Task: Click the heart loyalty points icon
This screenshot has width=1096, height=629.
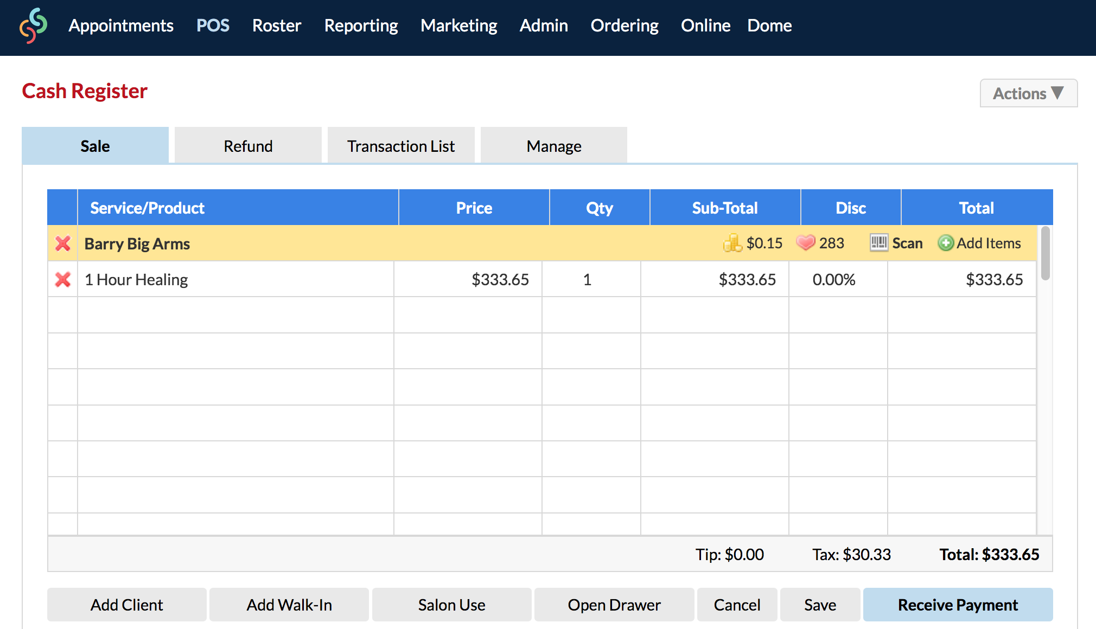Action: click(806, 243)
